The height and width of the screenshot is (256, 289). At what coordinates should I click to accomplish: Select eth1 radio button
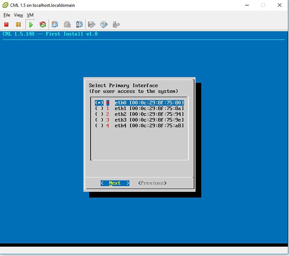pyautogui.click(x=99, y=108)
